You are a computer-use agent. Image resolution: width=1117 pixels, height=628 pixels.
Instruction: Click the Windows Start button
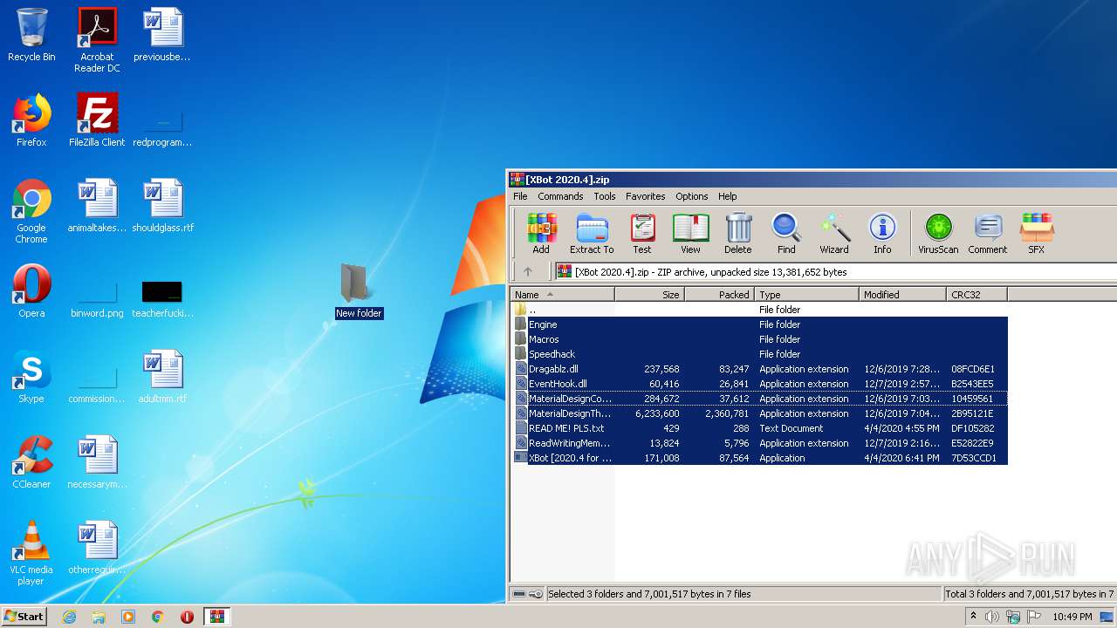tap(24, 616)
